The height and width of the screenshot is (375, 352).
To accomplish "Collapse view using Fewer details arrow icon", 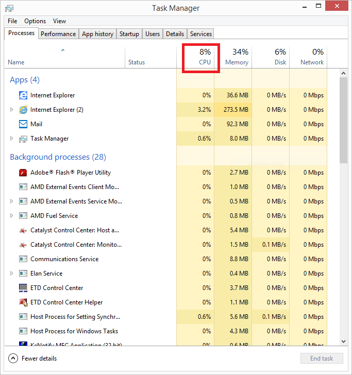I will click(x=13, y=359).
